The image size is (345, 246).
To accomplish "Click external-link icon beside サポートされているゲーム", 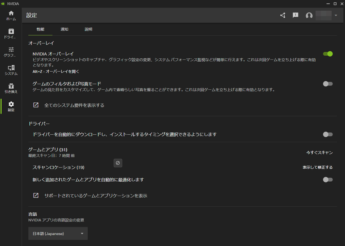I will click(36, 196).
